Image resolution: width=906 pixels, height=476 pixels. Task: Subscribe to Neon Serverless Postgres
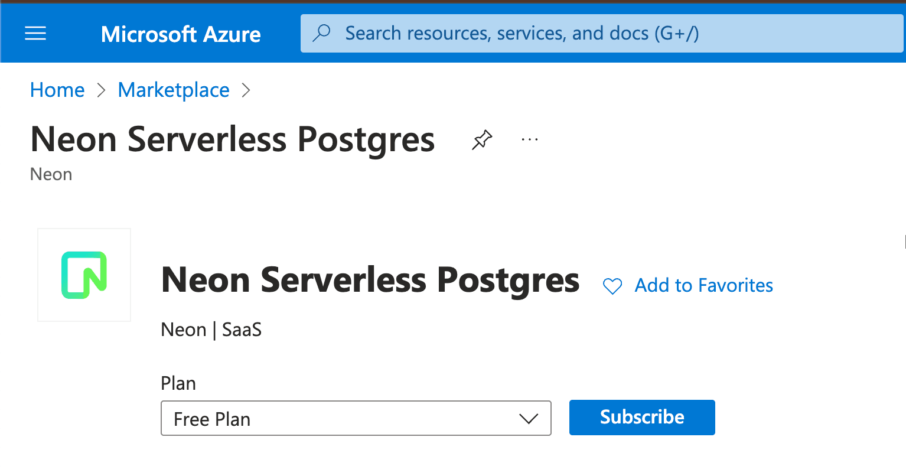pos(641,417)
